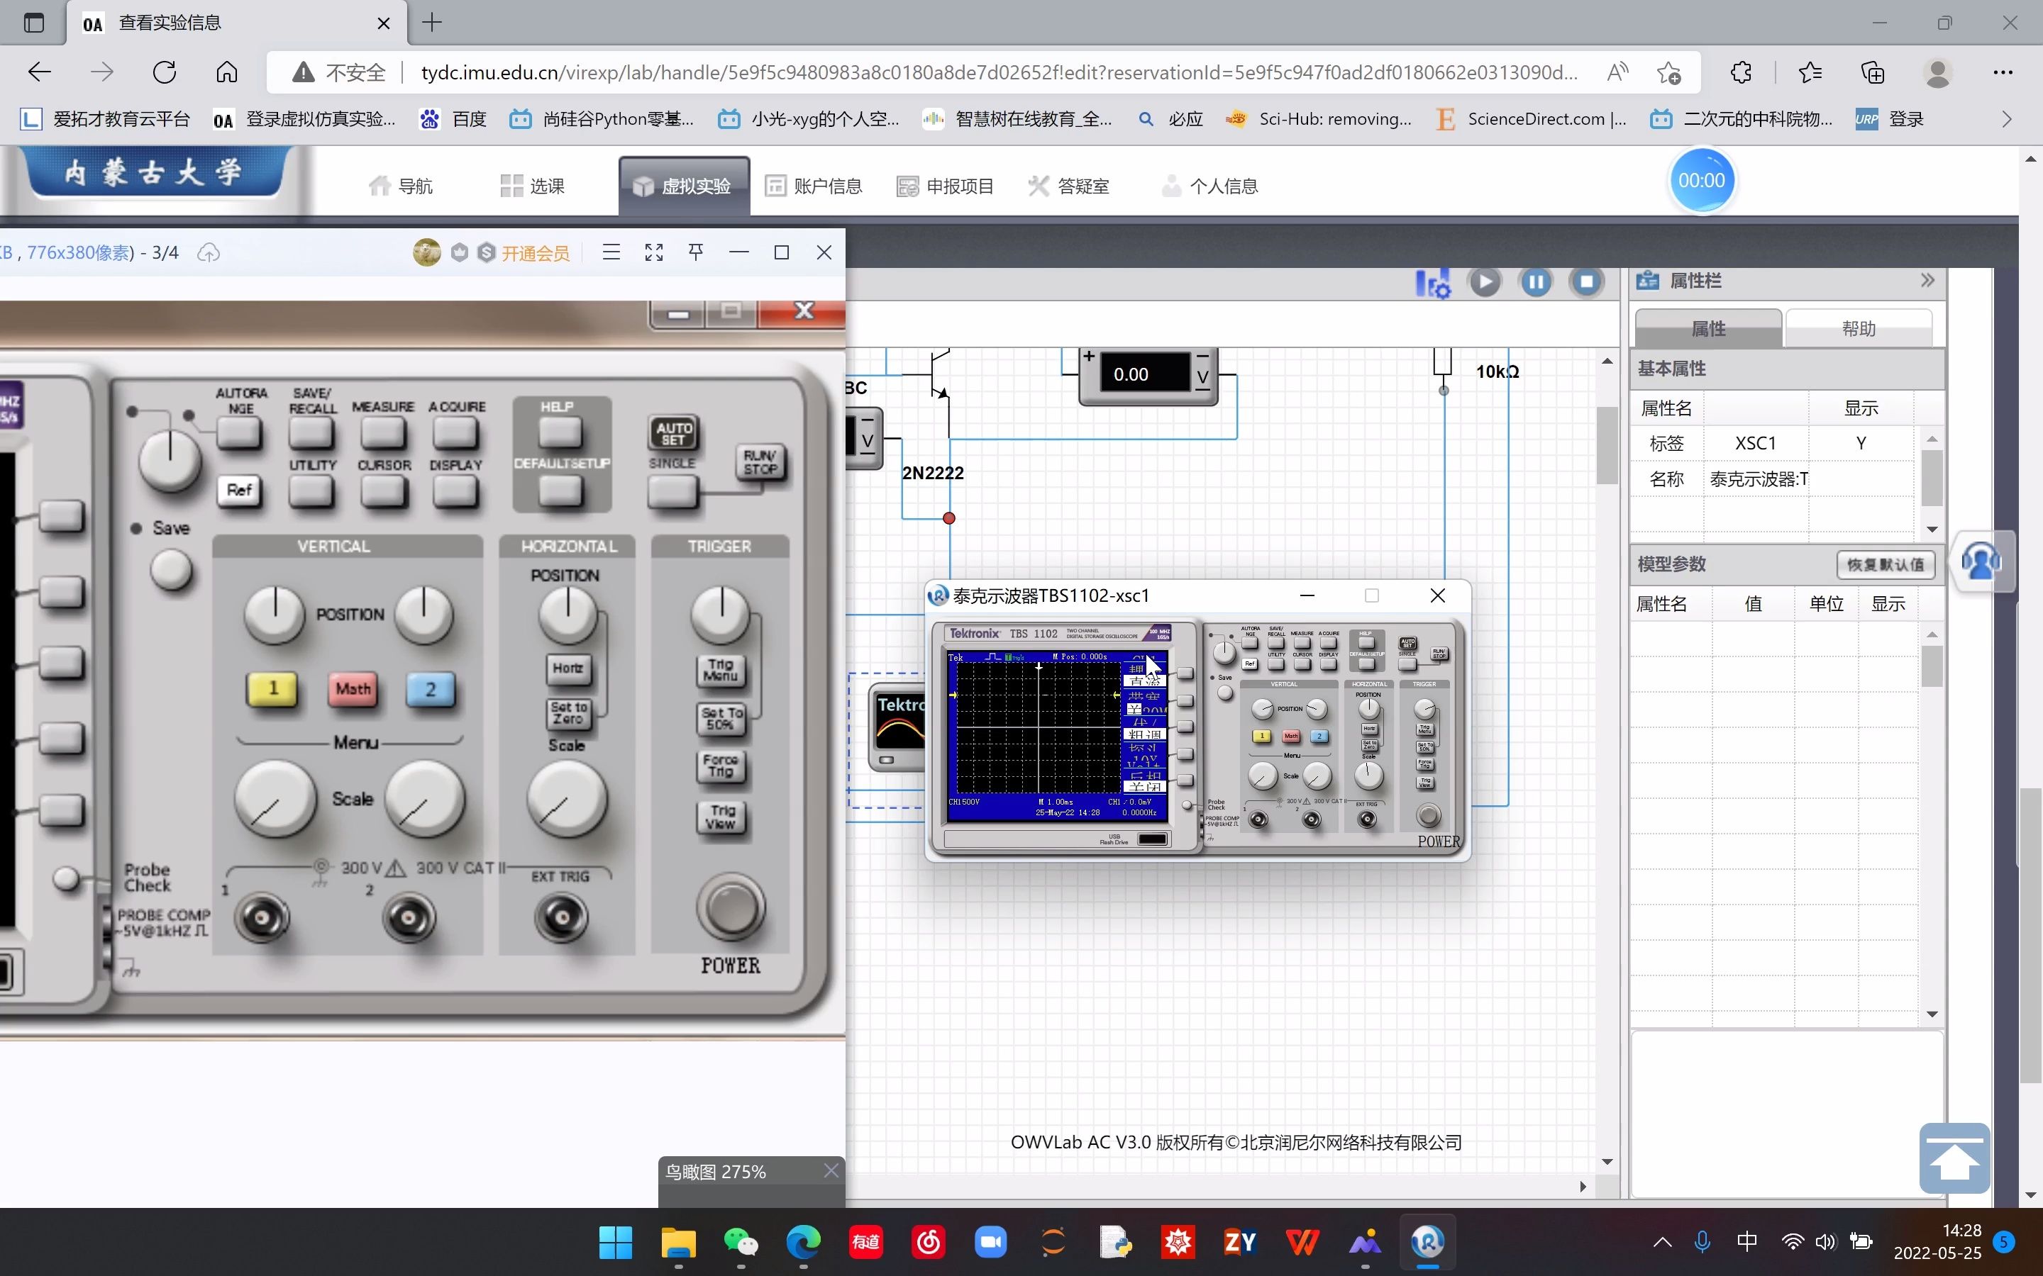Expand the bookmarks bar overflow chevron
Screen dimensions: 2043x1276
coord(2007,119)
